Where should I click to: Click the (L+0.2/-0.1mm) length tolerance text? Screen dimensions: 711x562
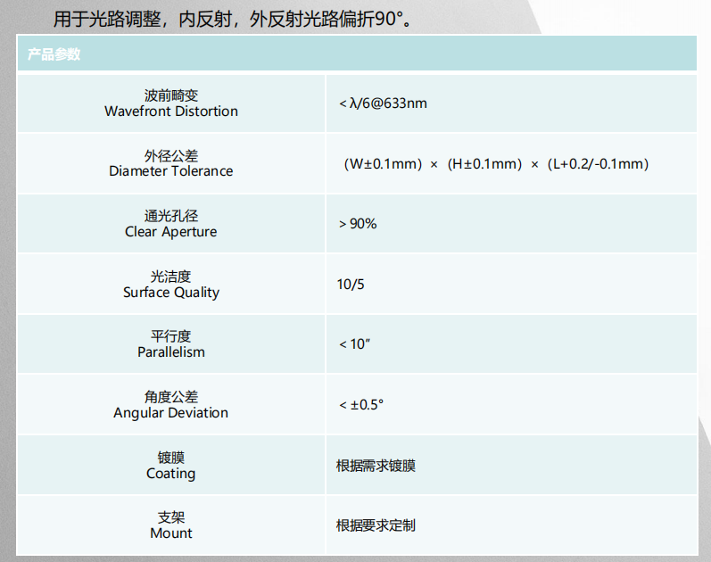coord(597,164)
